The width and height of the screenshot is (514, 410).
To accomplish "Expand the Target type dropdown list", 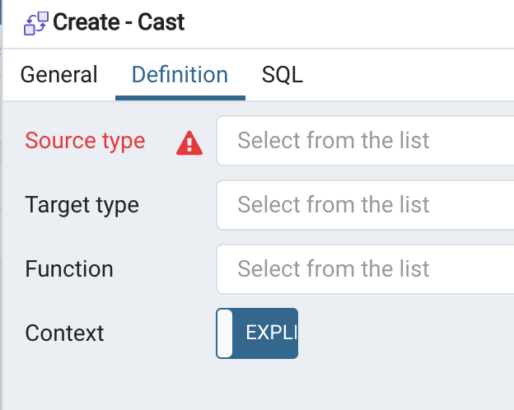I will pyautogui.click(x=367, y=204).
